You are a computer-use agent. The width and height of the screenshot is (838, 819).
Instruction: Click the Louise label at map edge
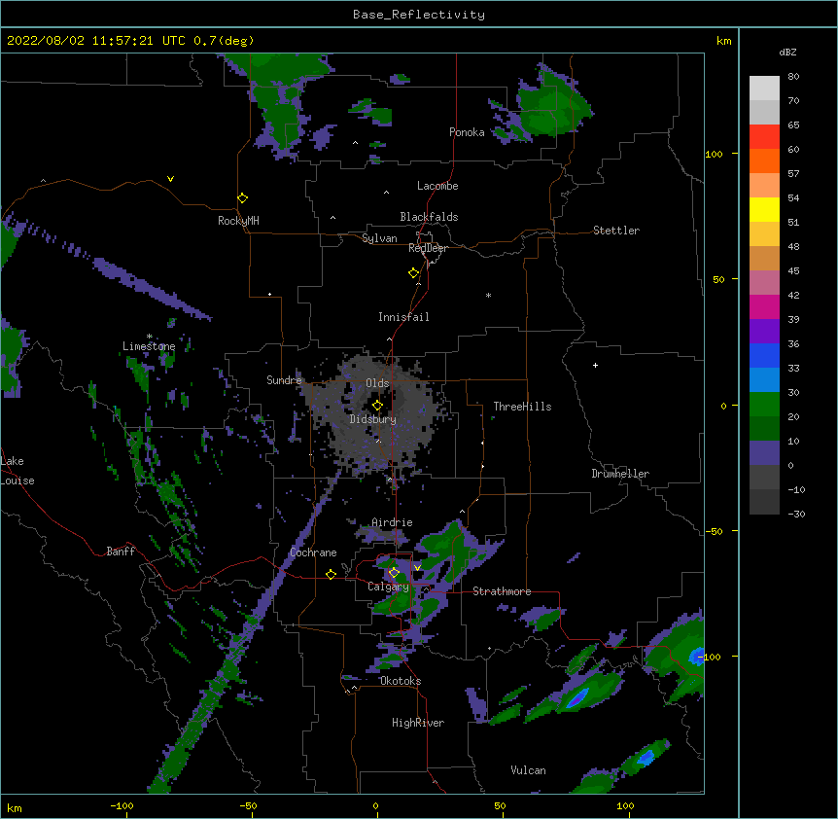(17, 481)
